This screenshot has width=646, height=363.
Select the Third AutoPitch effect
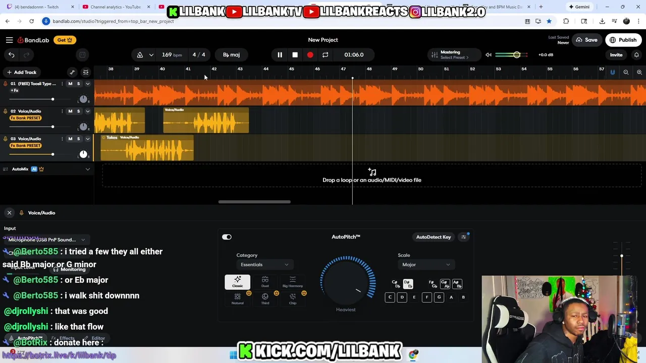pos(265,298)
